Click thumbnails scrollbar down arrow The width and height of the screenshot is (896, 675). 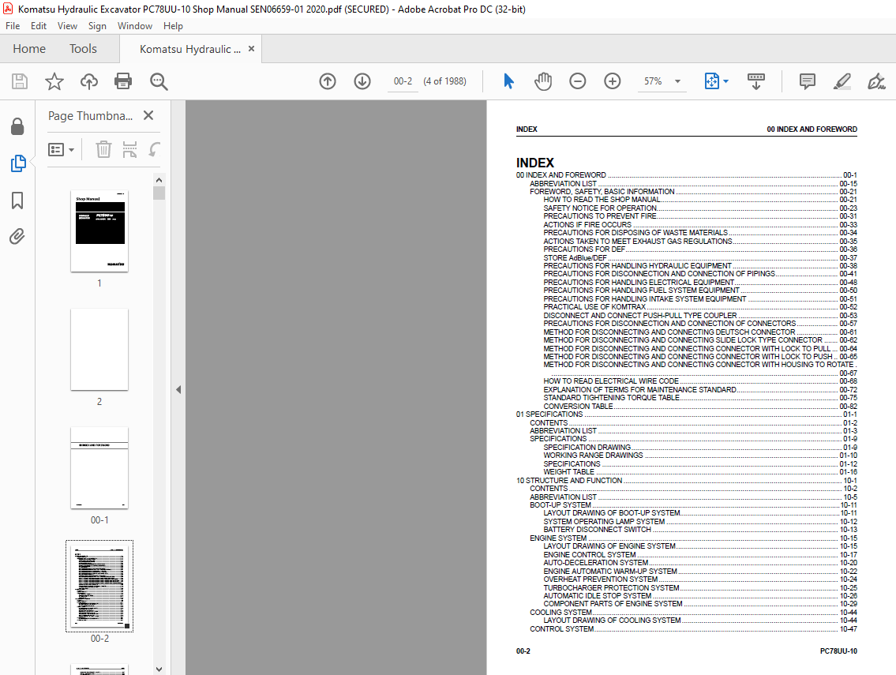point(159,669)
